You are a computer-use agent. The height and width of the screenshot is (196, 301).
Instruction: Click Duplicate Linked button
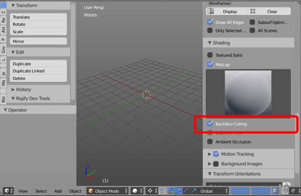[38, 71]
